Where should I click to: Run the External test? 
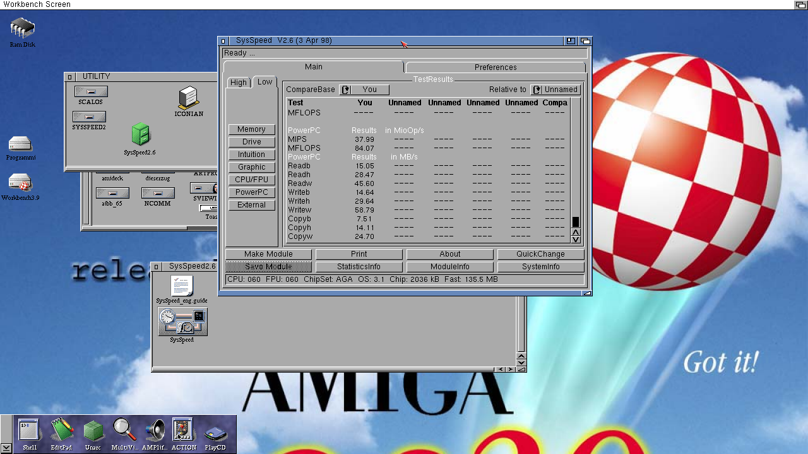251,205
